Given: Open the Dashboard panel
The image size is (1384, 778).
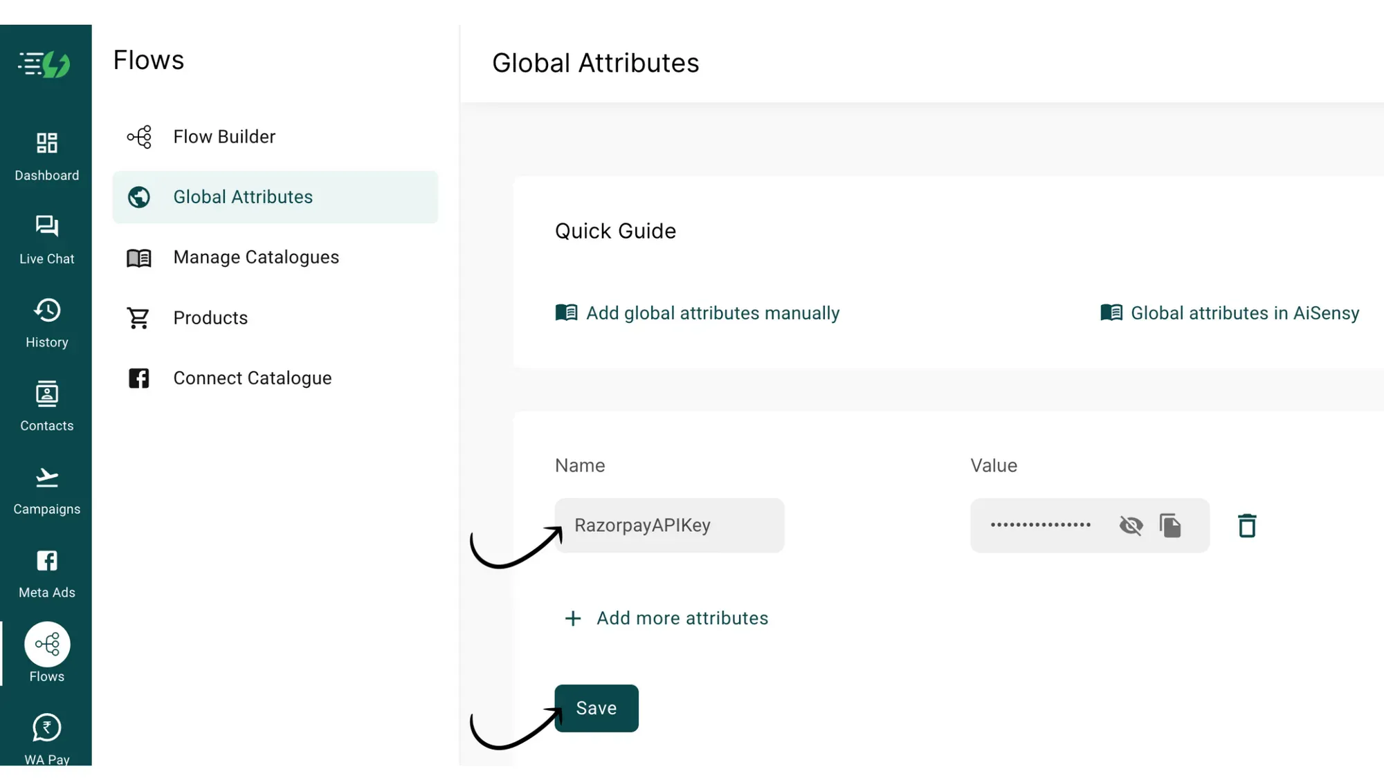Looking at the screenshot, I should (46, 156).
